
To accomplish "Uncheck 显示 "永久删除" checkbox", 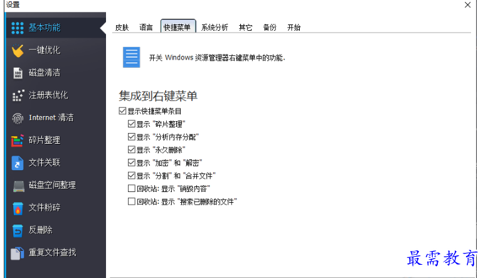I will point(132,150).
